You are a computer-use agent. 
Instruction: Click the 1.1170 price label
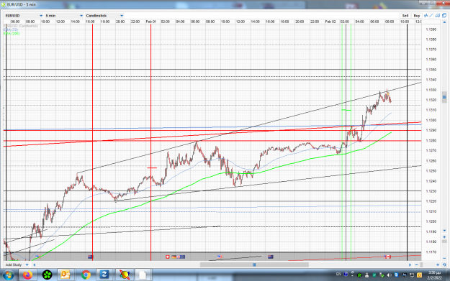431,252
